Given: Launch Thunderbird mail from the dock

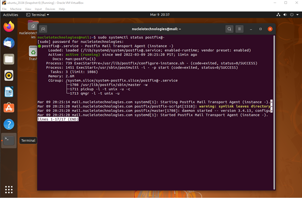Looking at the screenshot, I should click(x=9, y=43).
